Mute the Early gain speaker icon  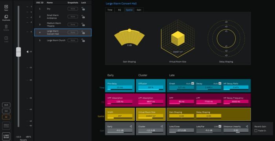tap(131, 127)
